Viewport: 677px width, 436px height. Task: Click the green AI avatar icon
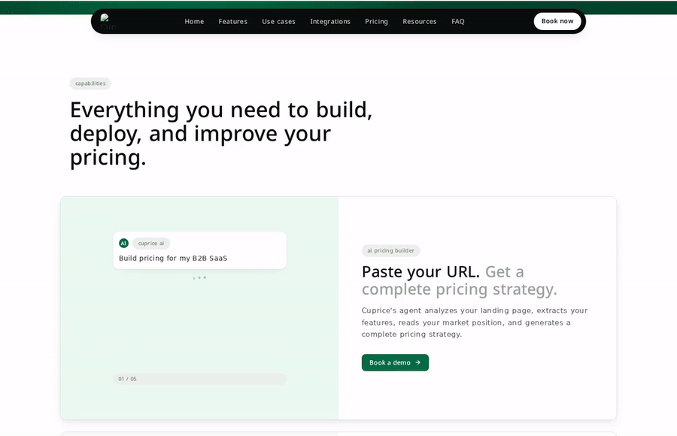123,244
